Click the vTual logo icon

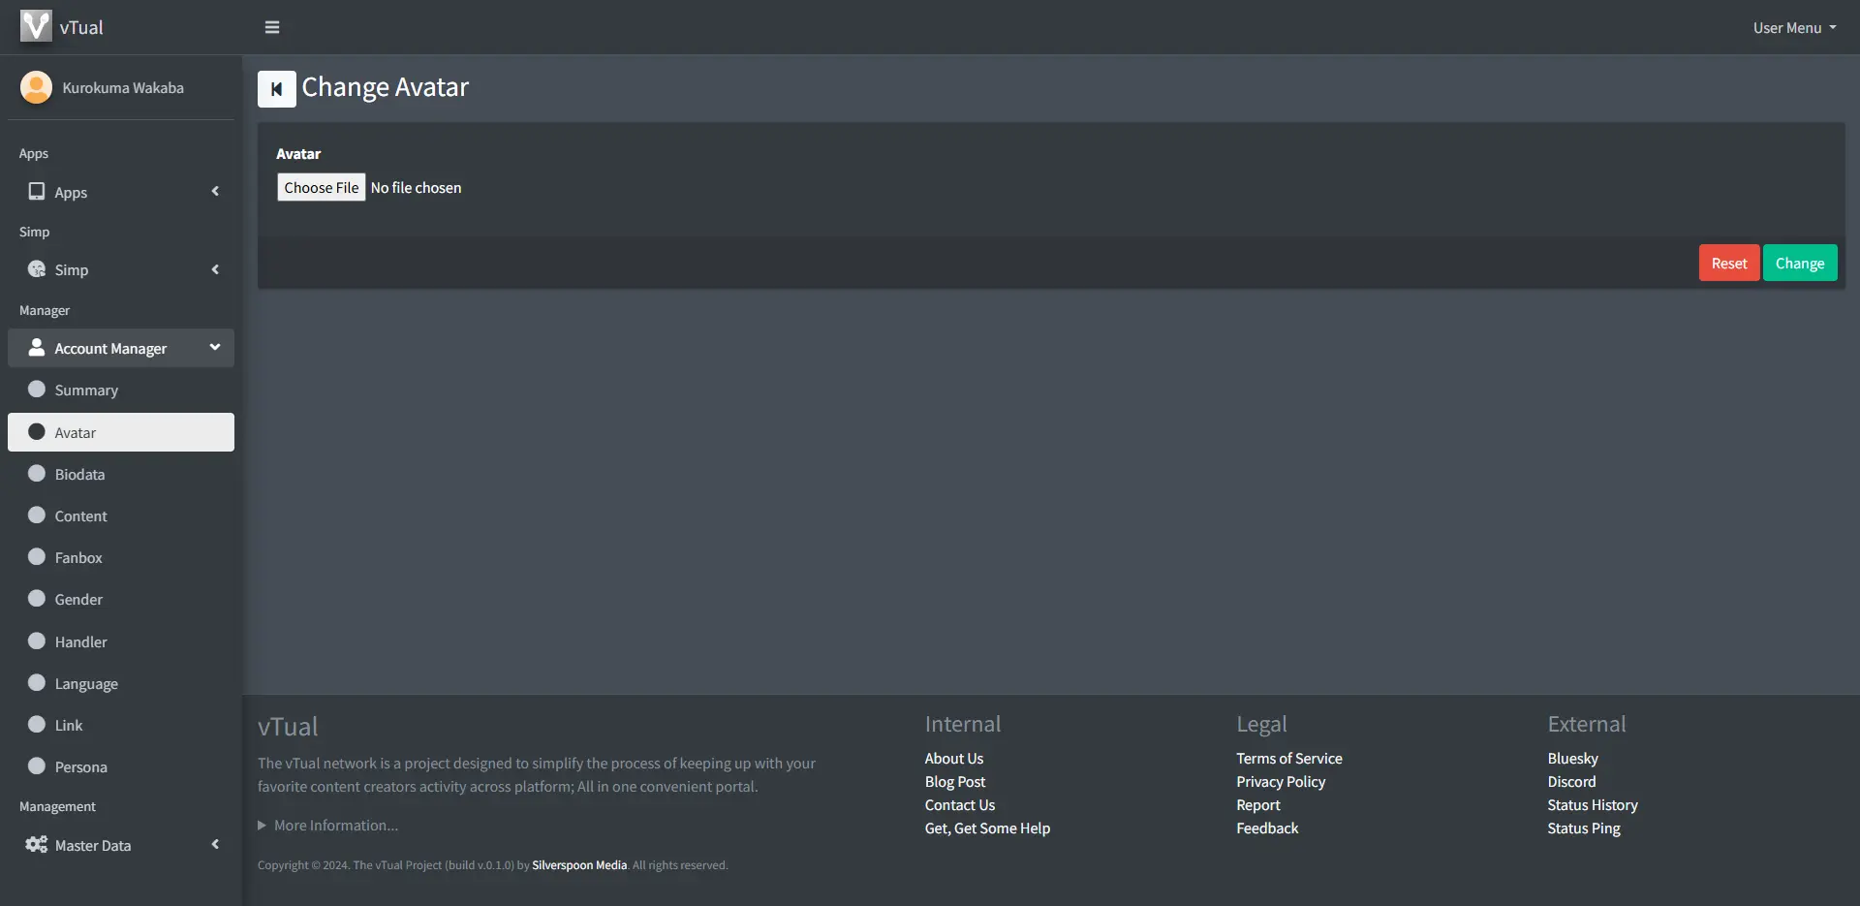(x=36, y=26)
